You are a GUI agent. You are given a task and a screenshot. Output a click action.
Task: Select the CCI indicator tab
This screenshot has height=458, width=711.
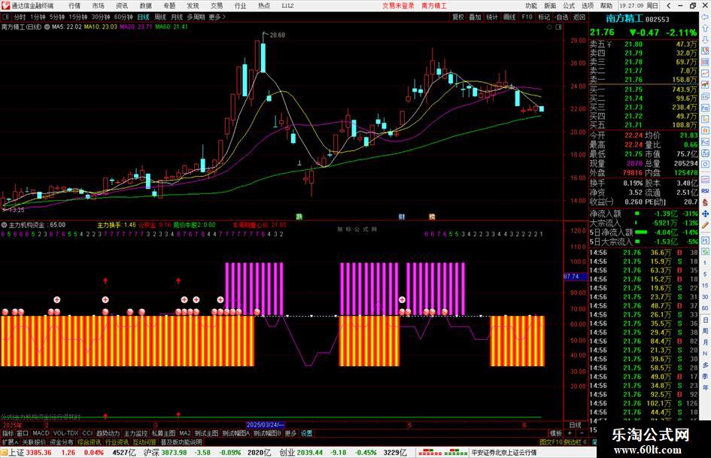87,433
